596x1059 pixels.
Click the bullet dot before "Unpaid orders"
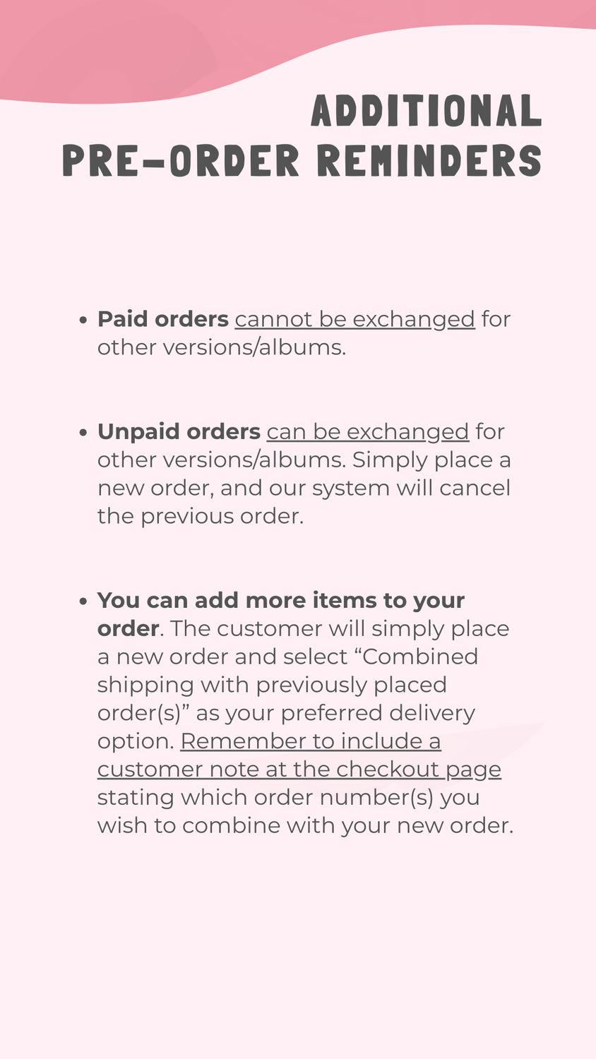pyautogui.click(x=83, y=432)
